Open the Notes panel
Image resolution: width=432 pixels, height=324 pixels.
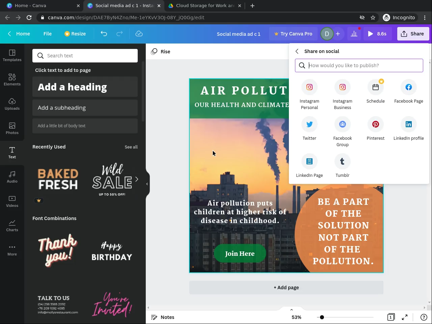pos(163,317)
